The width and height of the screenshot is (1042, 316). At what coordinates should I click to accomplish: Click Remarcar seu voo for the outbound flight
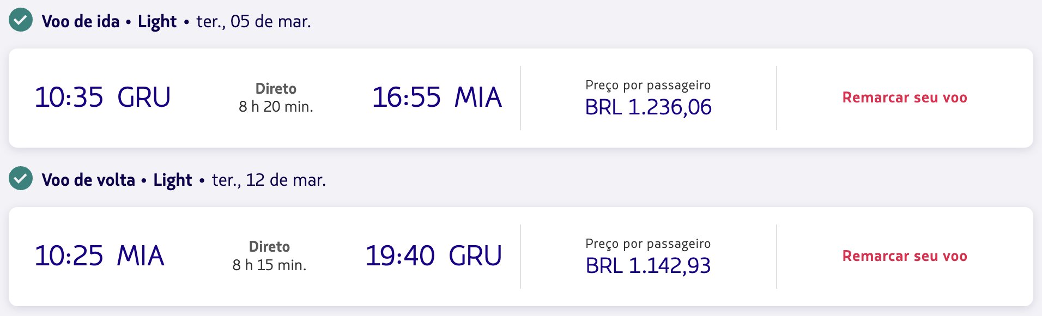click(905, 98)
